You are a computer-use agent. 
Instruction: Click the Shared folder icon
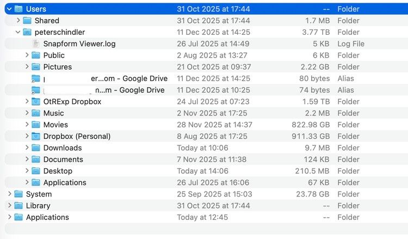[x=27, y=21]
